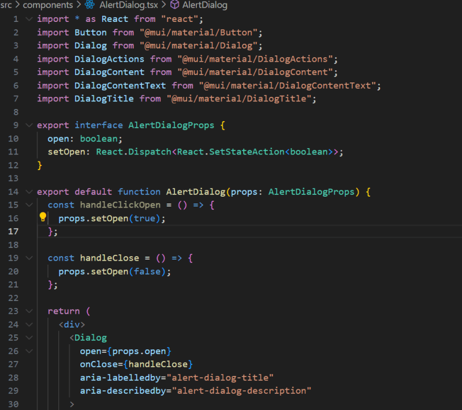This screenshot has height=410, width=462.
Task: Click the open={props.open} attribute
Action: (x=125, y=351)
